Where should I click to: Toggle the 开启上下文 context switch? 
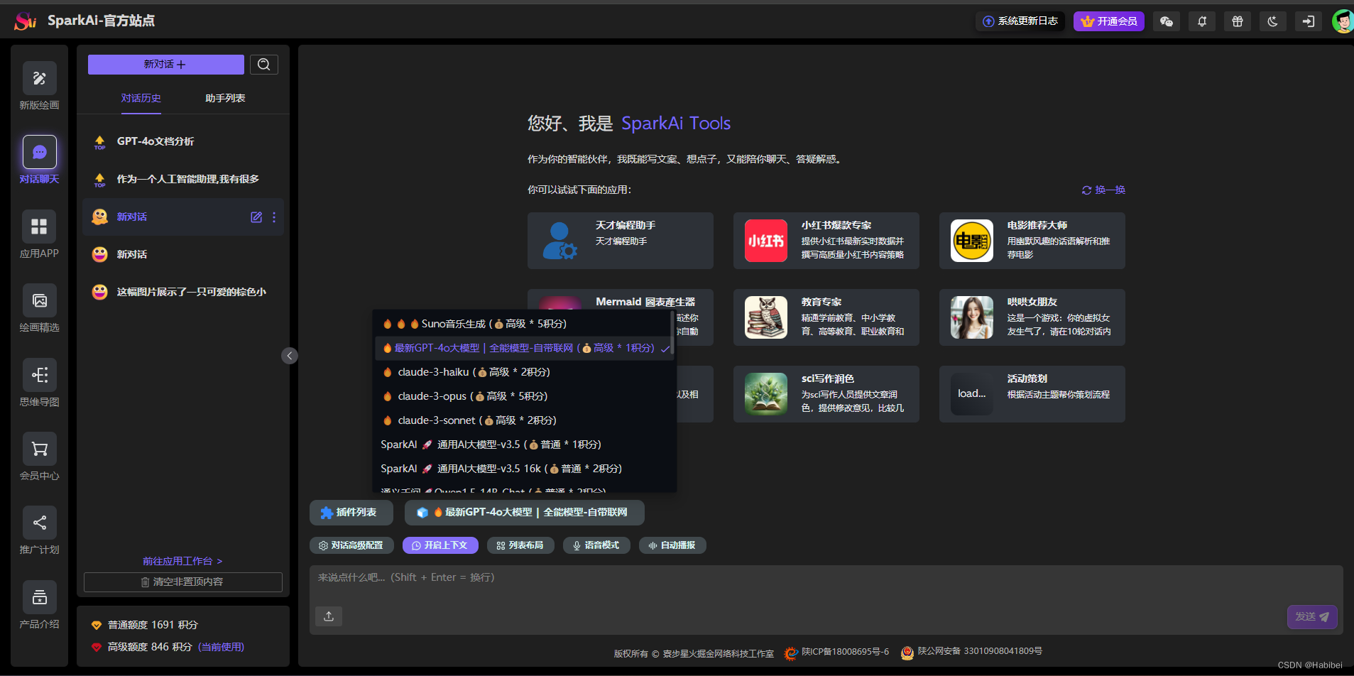[440, 545]
